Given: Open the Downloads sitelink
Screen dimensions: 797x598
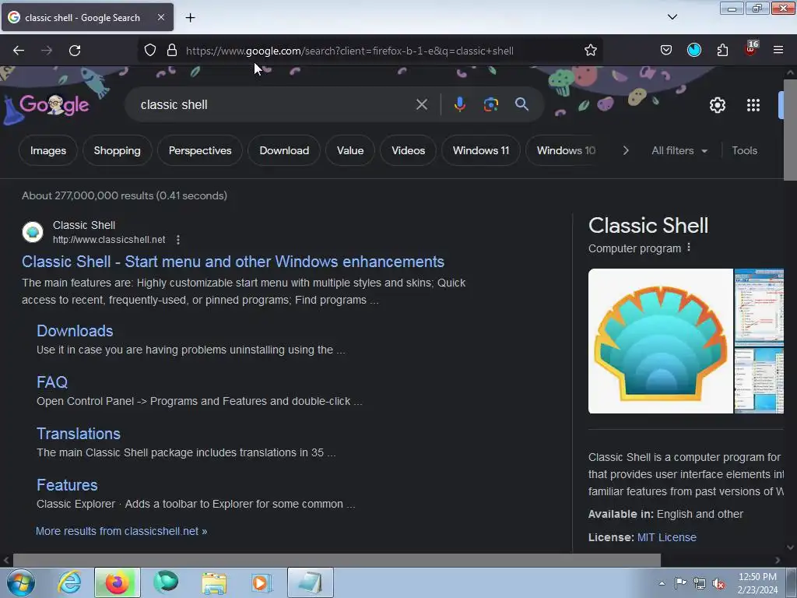Looking at the screenshot, I should [75, 331].
